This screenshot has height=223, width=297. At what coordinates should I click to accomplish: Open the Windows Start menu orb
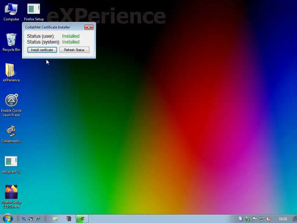tap(8, 218)
